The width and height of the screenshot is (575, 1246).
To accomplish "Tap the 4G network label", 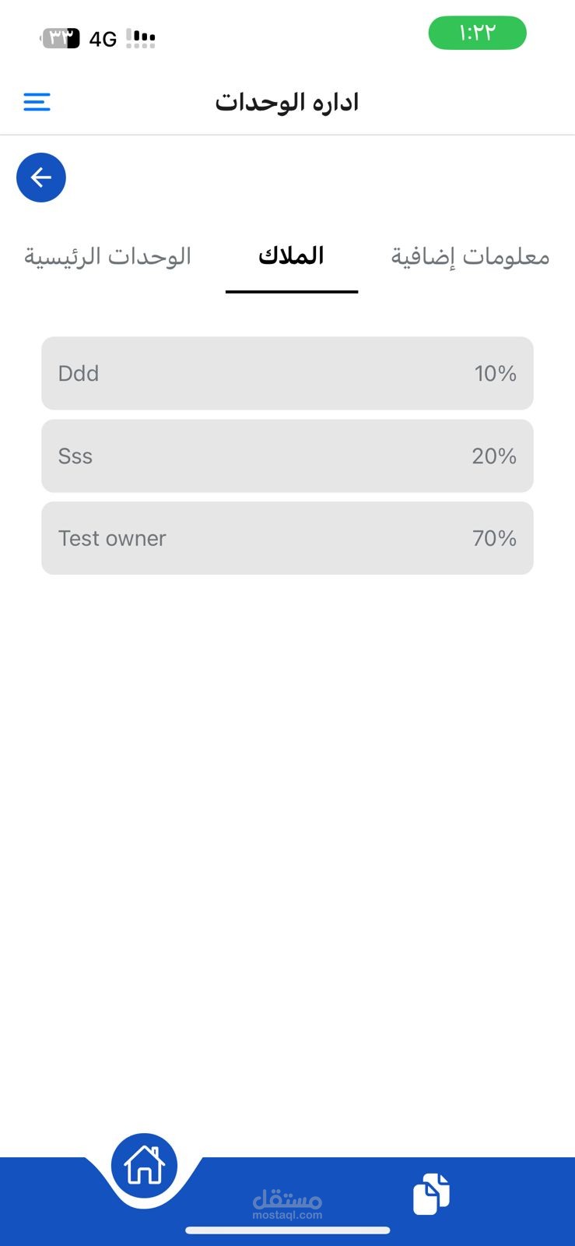I will pos(103,39).
